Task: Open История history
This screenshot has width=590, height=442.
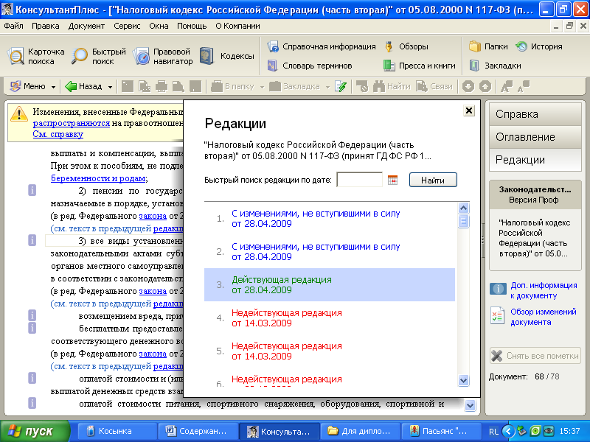Action: 539,46
